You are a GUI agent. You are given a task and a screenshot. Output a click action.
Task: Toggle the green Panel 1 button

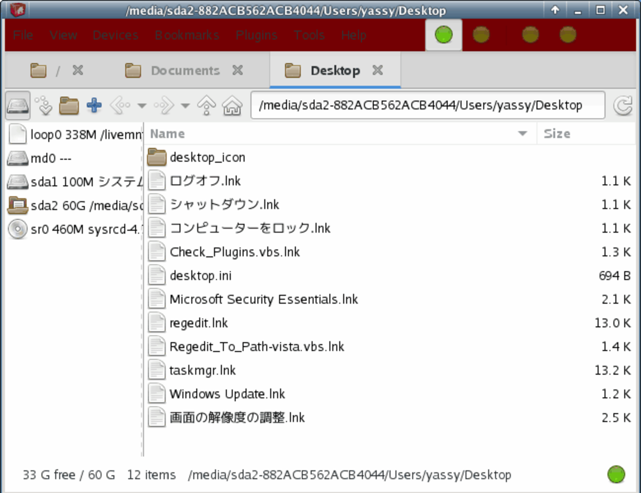[x=444, y=35]
